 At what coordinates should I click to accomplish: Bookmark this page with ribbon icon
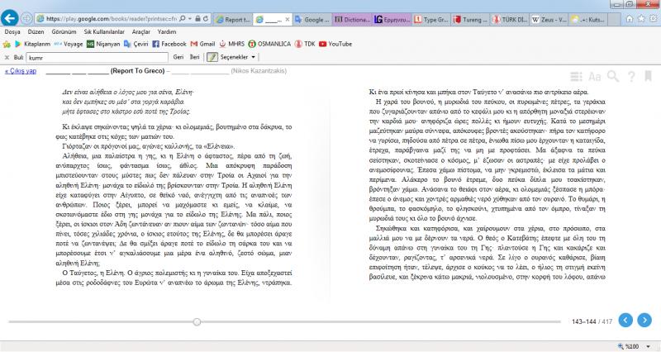(649, 76)
